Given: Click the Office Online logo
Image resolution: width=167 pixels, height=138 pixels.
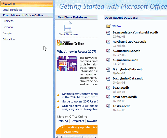Looking at the screenshot, I should click(x=71, y=43).
